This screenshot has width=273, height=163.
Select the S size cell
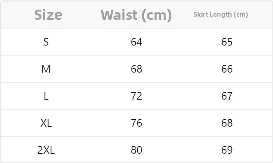pos(46,42)
